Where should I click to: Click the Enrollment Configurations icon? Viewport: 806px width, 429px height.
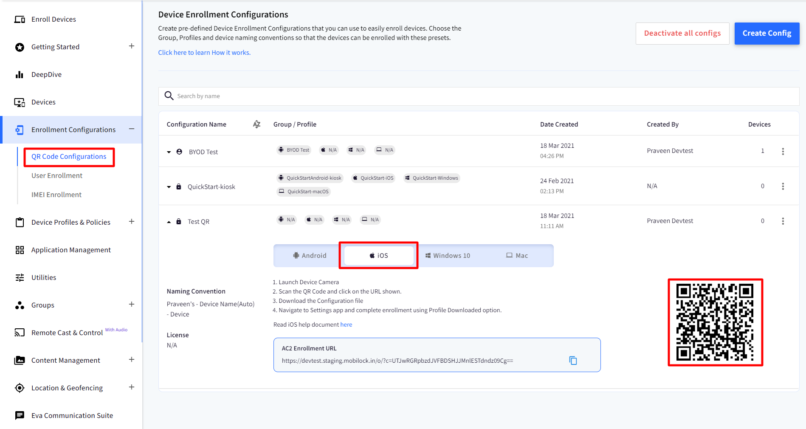(x=20, y=130)
